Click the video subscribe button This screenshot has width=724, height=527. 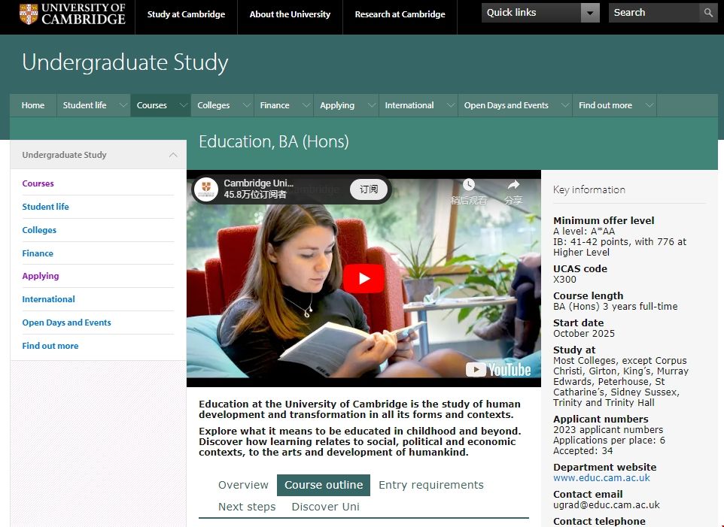pyautogui.click(x=369, y=189)
